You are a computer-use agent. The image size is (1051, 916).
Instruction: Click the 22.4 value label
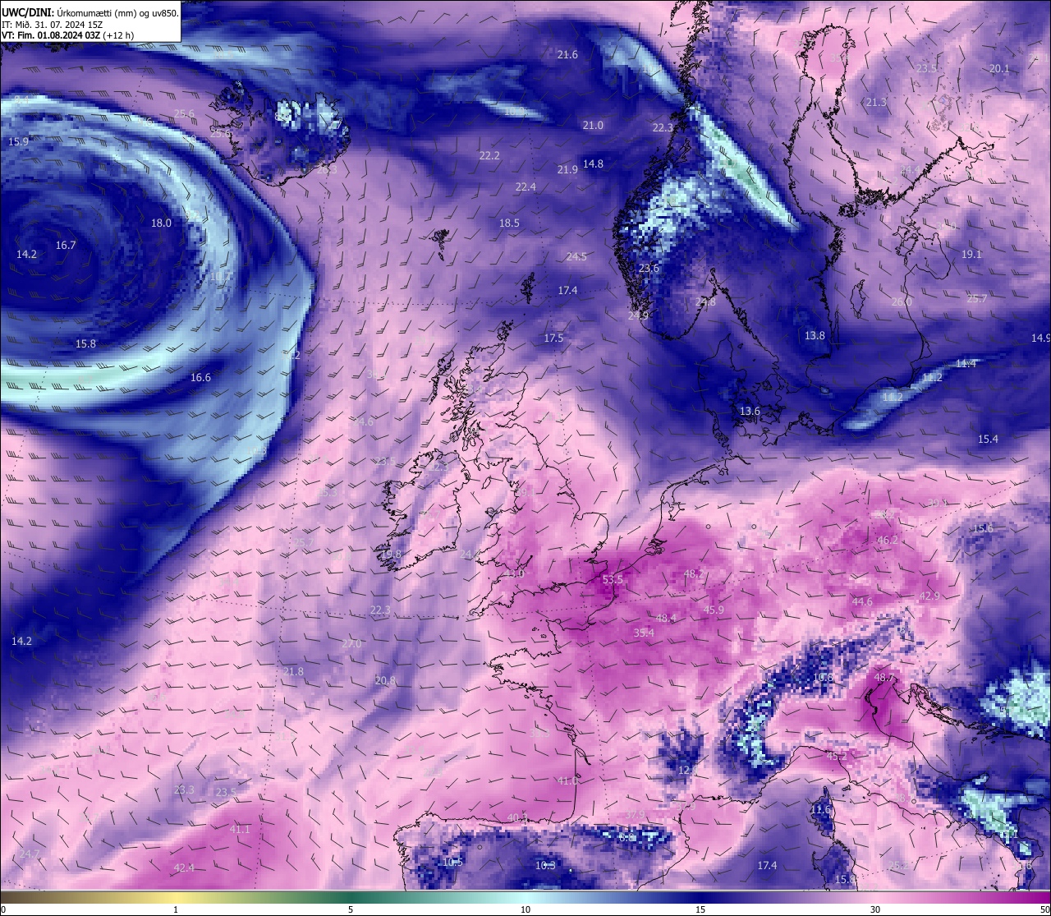(x=525, y=187)
